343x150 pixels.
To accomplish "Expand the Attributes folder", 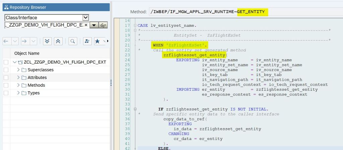I will 18,77.
